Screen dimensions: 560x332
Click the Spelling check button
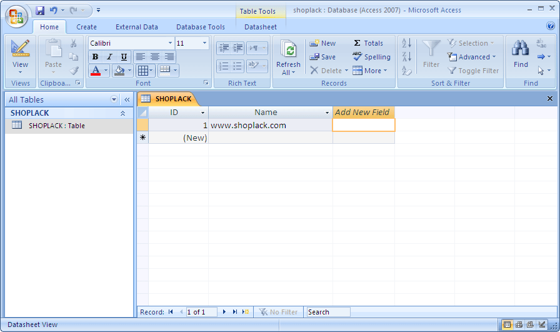(x=371, y=57)
